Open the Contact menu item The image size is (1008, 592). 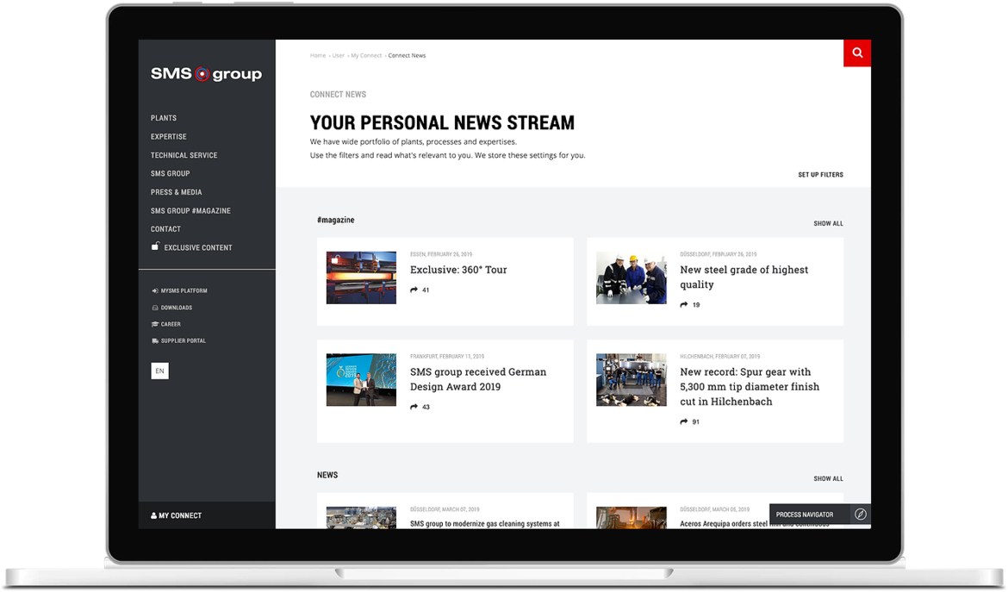coord(166,229)
